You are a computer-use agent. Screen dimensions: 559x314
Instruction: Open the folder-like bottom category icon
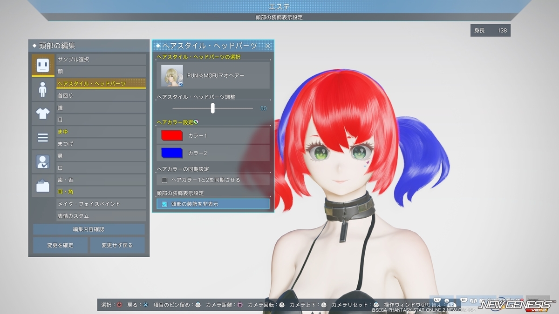pyautogui.click(x=43, y=186)
